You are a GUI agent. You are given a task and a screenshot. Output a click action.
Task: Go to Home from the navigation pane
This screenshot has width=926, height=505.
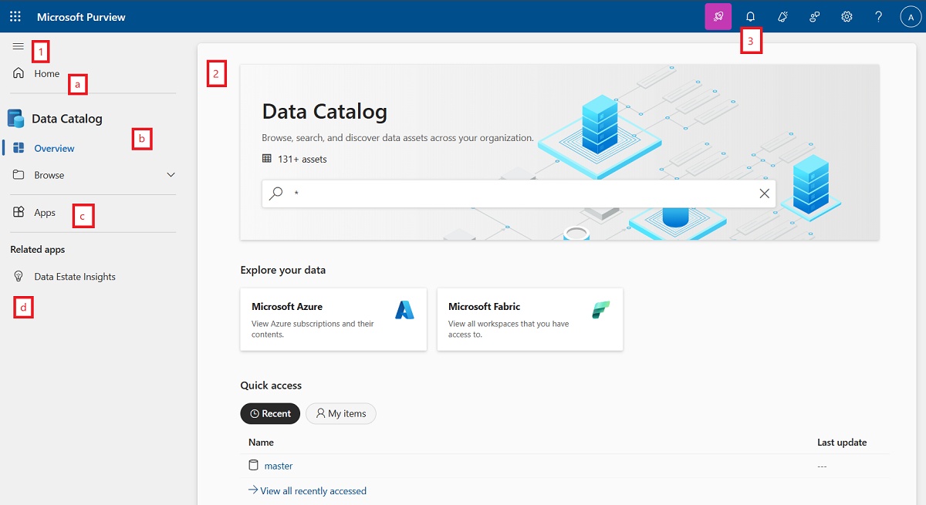pyautogui.click(x=46, y=73)
